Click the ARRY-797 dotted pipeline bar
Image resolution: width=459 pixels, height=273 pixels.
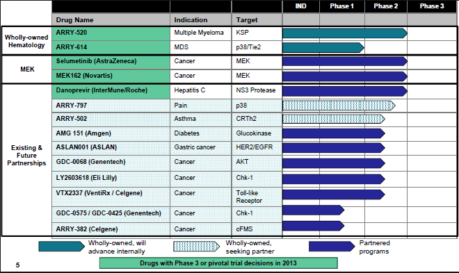tap(339, 106)
